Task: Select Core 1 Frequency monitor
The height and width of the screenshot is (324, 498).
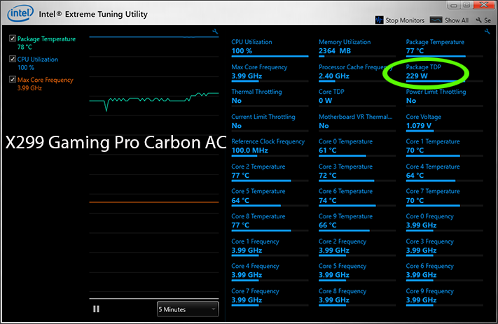Action: click(270, 246)
